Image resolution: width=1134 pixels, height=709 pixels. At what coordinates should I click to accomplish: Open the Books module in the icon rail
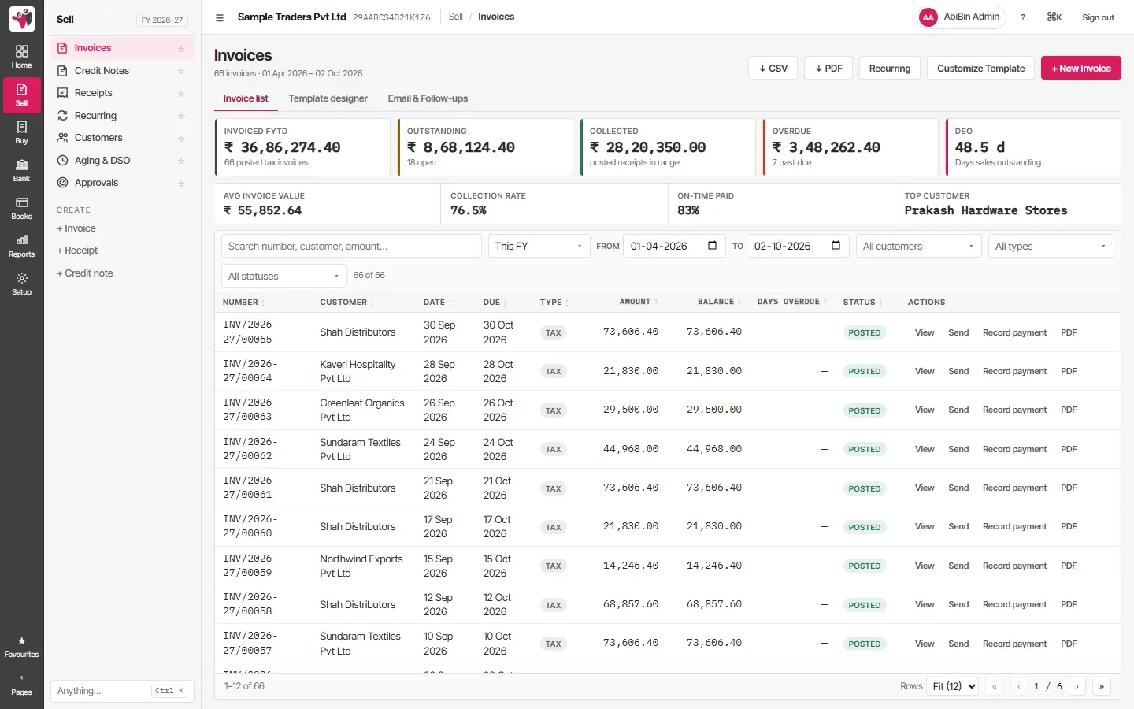(21, 208)
